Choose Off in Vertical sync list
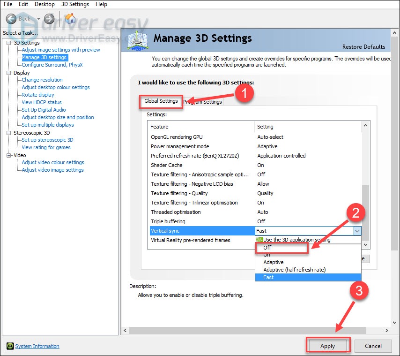400x356 pixels. tap(267, 247)
